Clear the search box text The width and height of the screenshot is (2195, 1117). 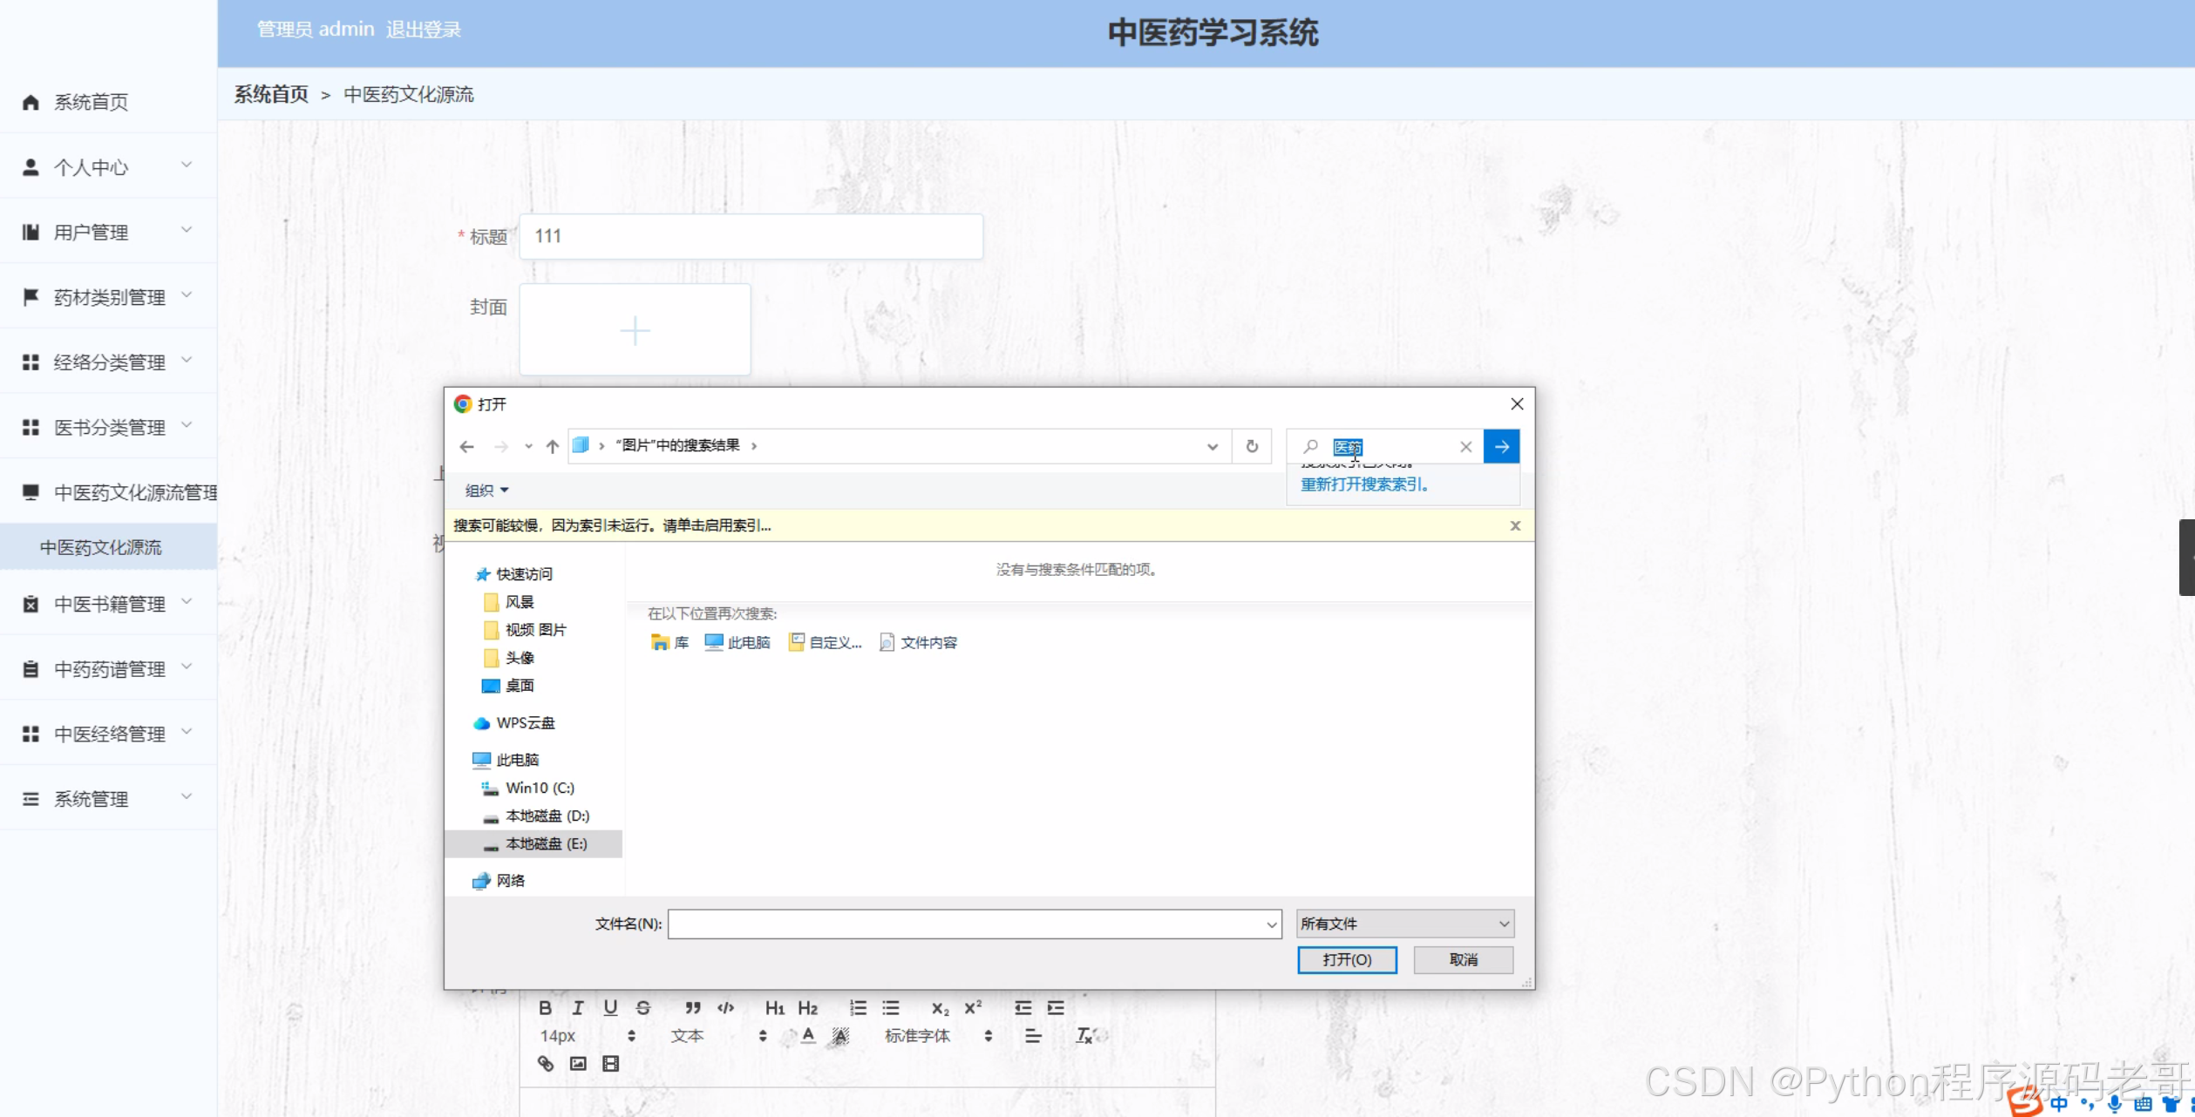pyautogui.click(x=1465, y=447)
